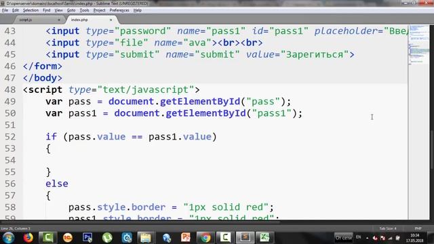Open the Tools menu
The width and height of the screenshot is (434, 244).
[x=84, y=10]
